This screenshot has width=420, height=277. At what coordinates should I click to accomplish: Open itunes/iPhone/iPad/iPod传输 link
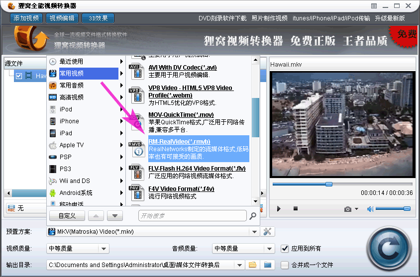[331, 18]
